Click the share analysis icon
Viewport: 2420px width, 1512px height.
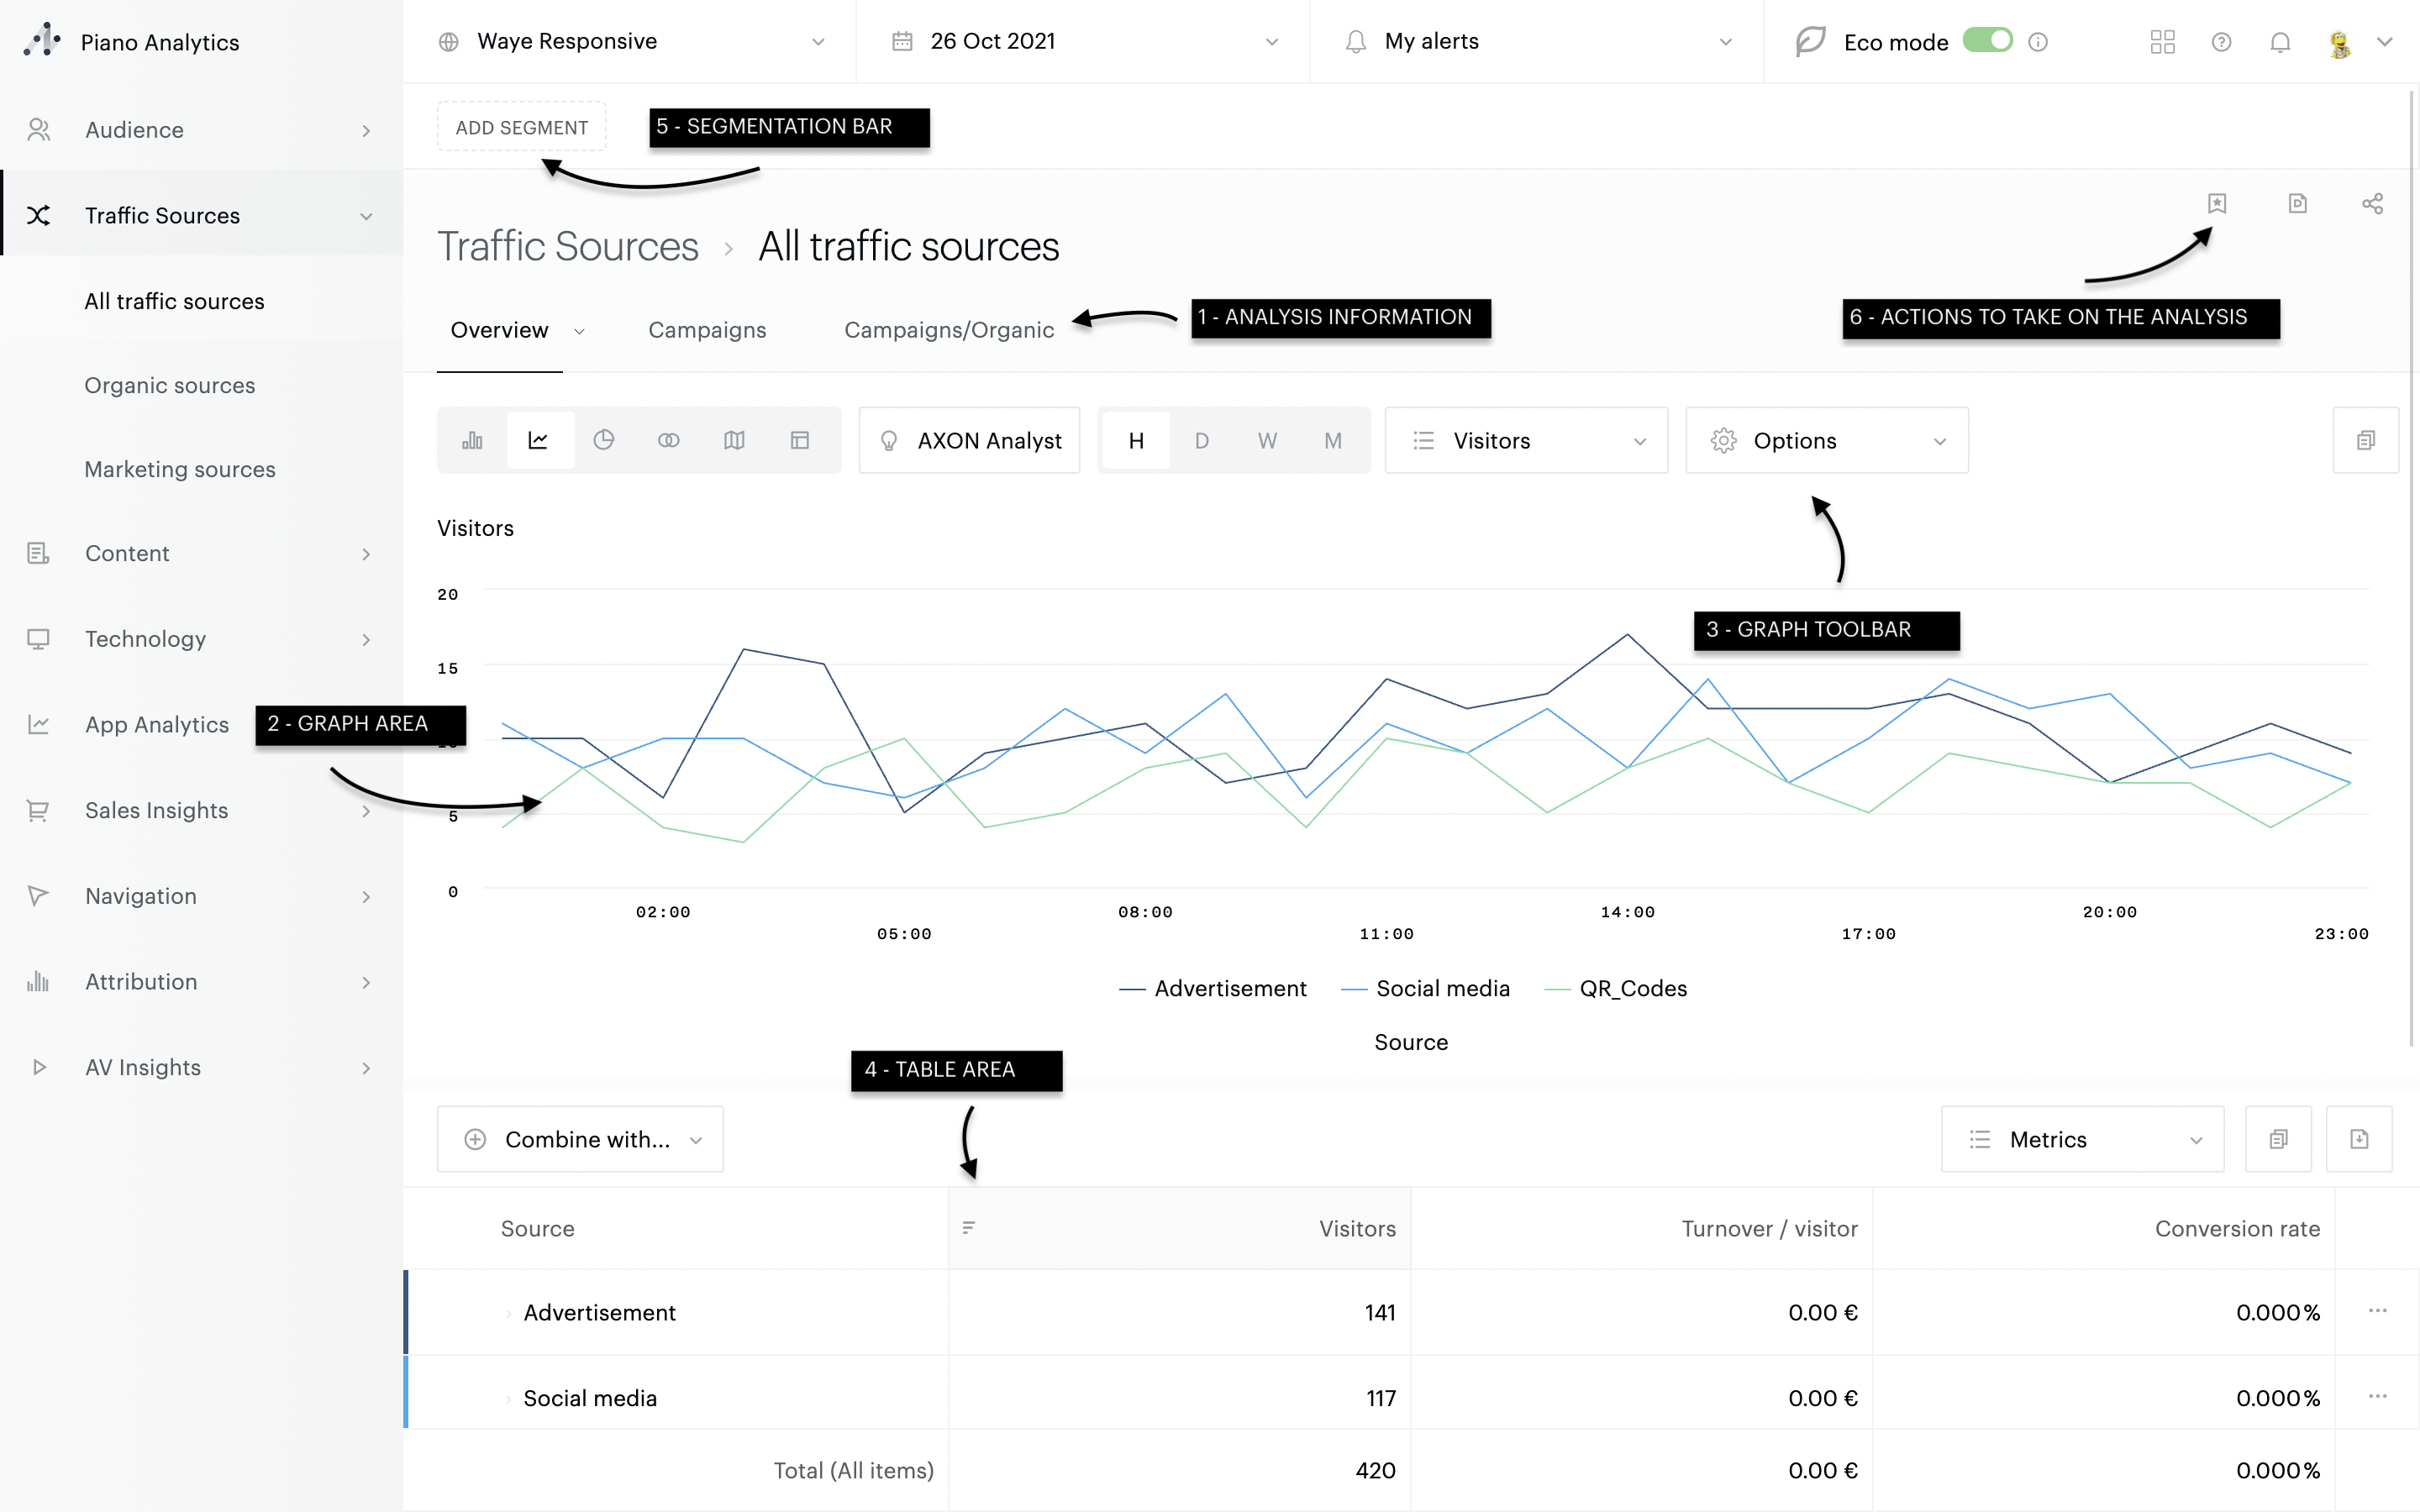click(x=2372, y=204)
